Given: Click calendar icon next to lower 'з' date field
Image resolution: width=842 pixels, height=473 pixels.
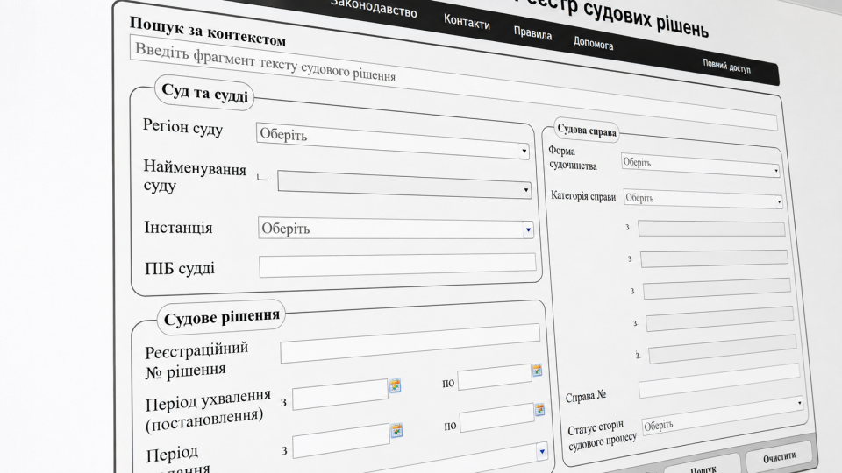Looking at the screenshot, I should pyautogui.click(x=396, y=430).
